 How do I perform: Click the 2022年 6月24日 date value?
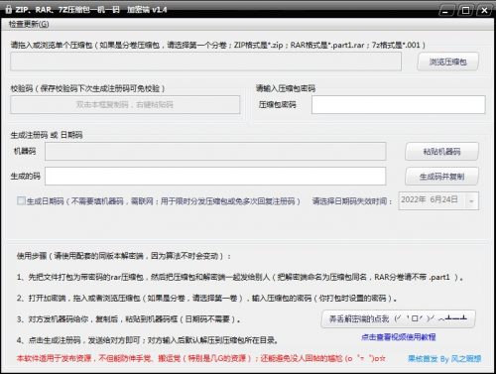click(430, 199)
